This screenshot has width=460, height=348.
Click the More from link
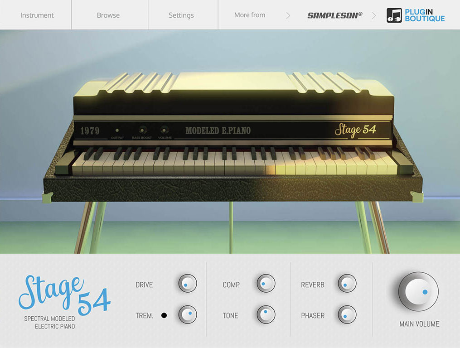coord(249,15)
